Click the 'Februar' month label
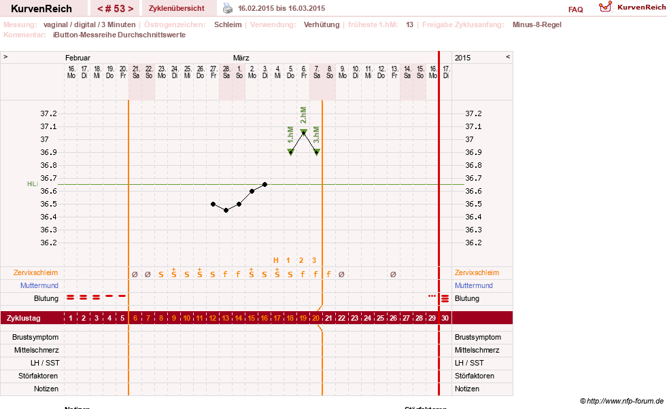667x409 pixels. (78, 58)
